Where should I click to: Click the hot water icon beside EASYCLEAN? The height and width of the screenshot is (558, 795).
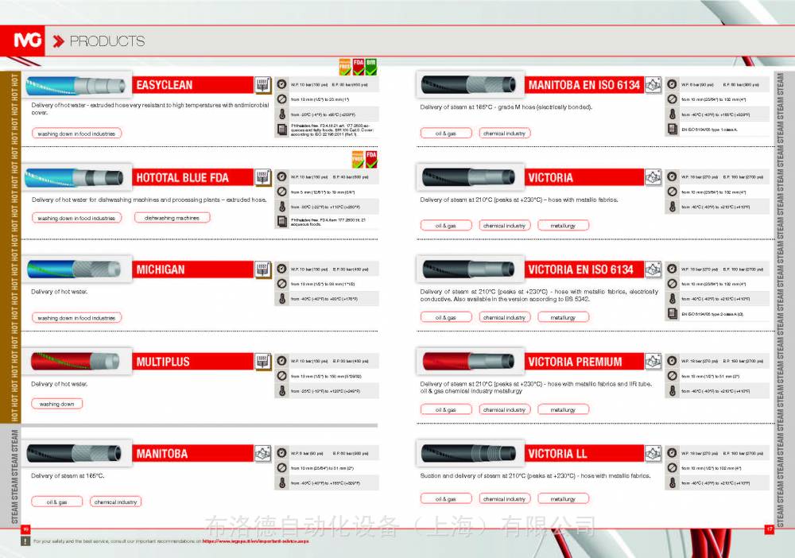pyautogui.click(x=263, y=85)
